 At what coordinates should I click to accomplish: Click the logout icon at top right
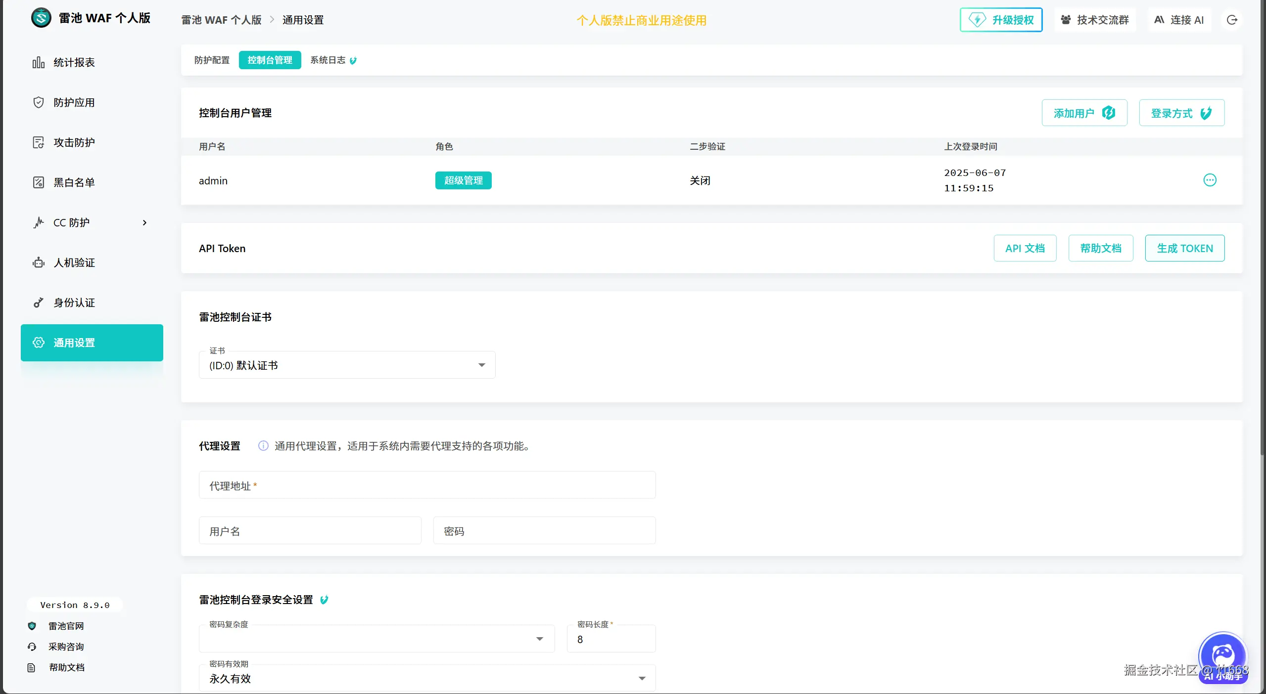click(x=1232, y=20)
